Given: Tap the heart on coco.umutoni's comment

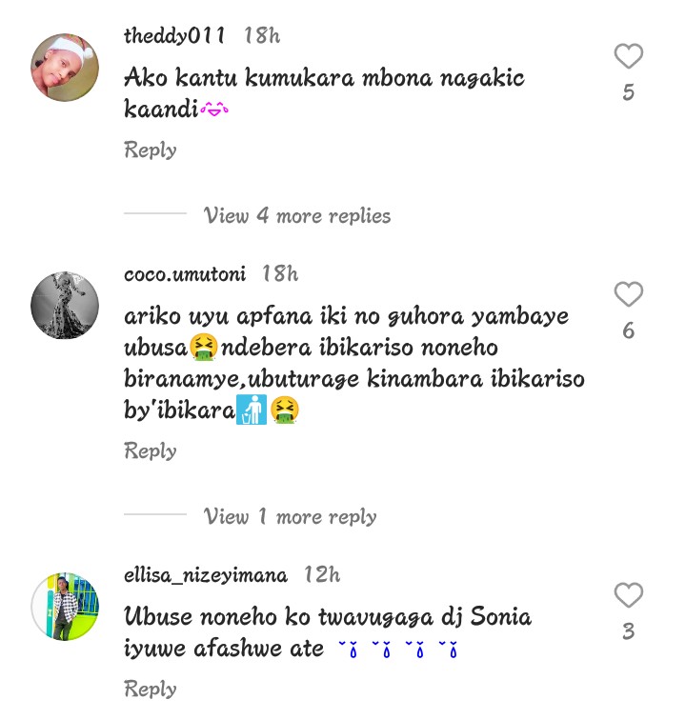Looking at the screenshot, I should 628,294.
